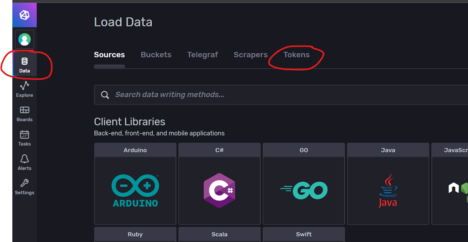
Task: Select the Swift client library tile
Action: coord(304,235)
